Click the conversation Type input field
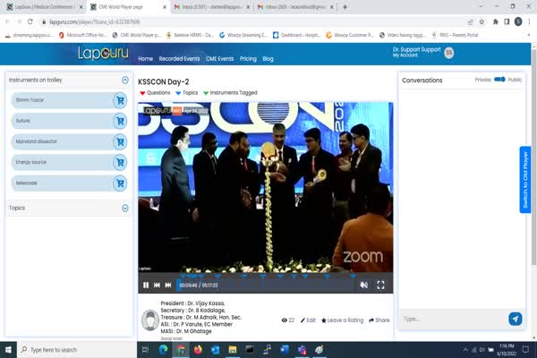The height and width of the screenshot is (358, 537). (x=455, y=319)
